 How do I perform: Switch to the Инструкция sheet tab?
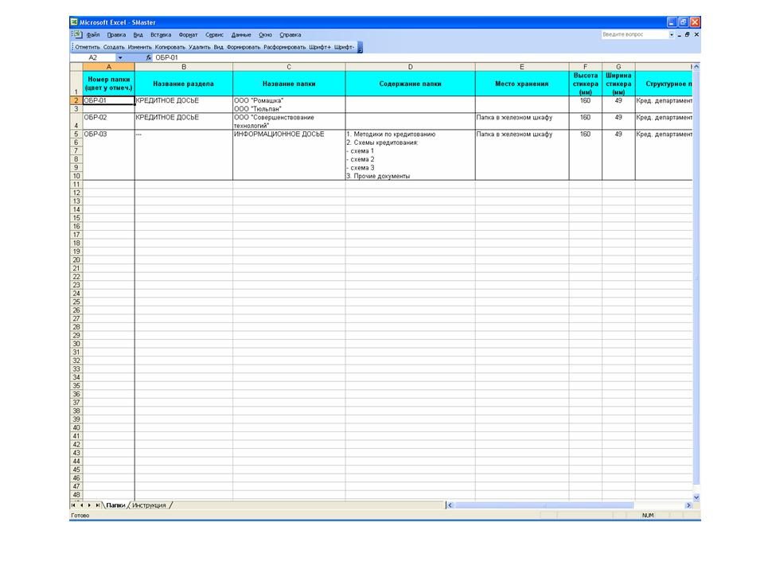click(x=149, y=505)
